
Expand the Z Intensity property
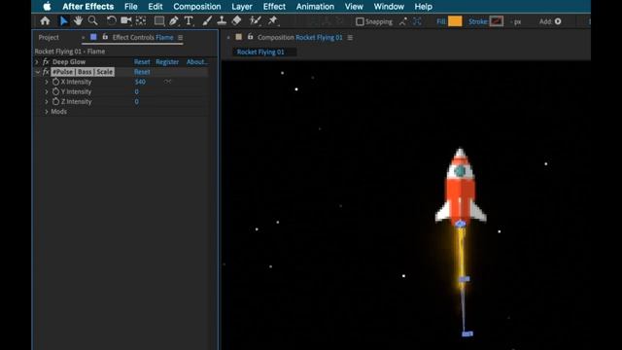point(47,101)
